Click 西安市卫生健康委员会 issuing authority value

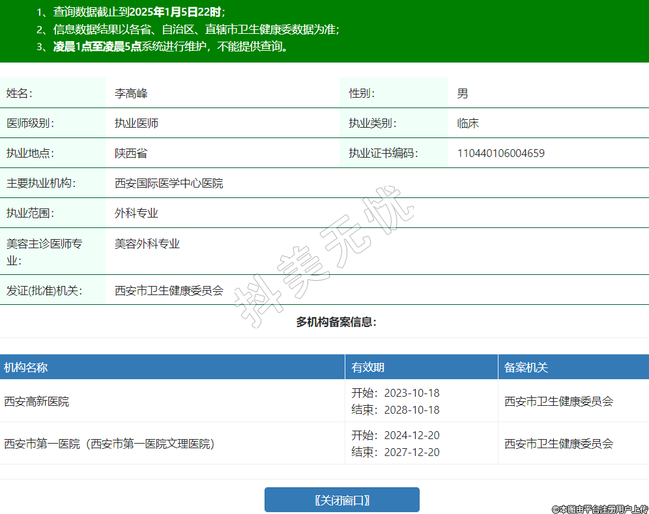[x=169, y=291]
